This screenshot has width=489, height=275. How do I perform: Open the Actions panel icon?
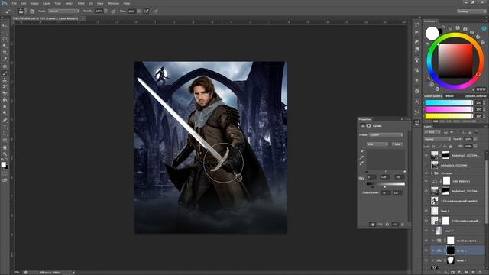tap(417, 32)
